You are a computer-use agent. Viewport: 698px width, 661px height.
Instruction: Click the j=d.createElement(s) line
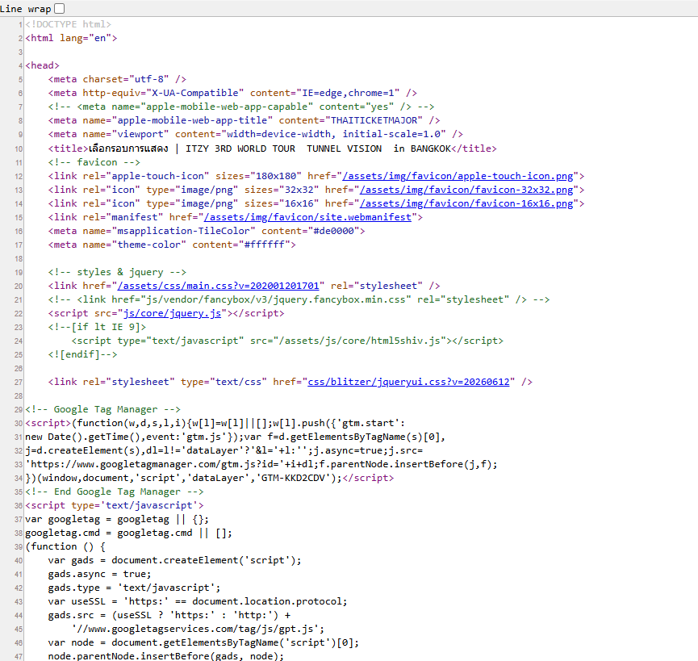click(224, 451)
